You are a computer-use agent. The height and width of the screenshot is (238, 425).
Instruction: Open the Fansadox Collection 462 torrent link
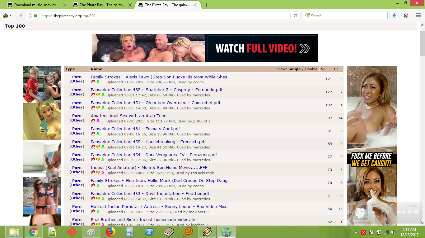click(157, 90)
